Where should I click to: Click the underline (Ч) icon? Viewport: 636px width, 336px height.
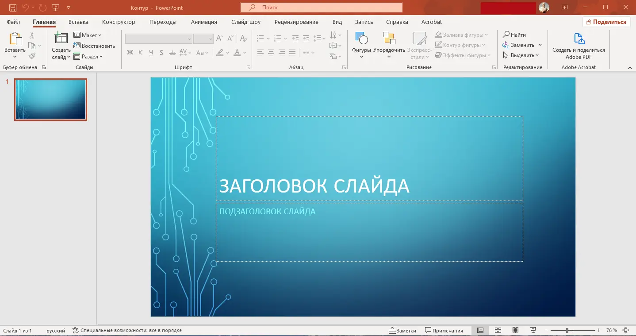151,53
